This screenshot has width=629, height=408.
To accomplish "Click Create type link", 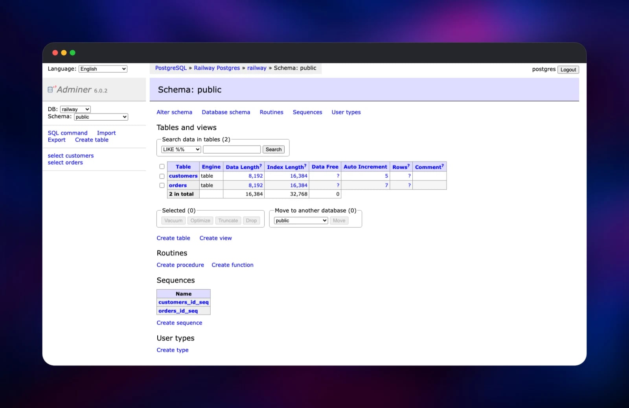I will pos(173,350).
